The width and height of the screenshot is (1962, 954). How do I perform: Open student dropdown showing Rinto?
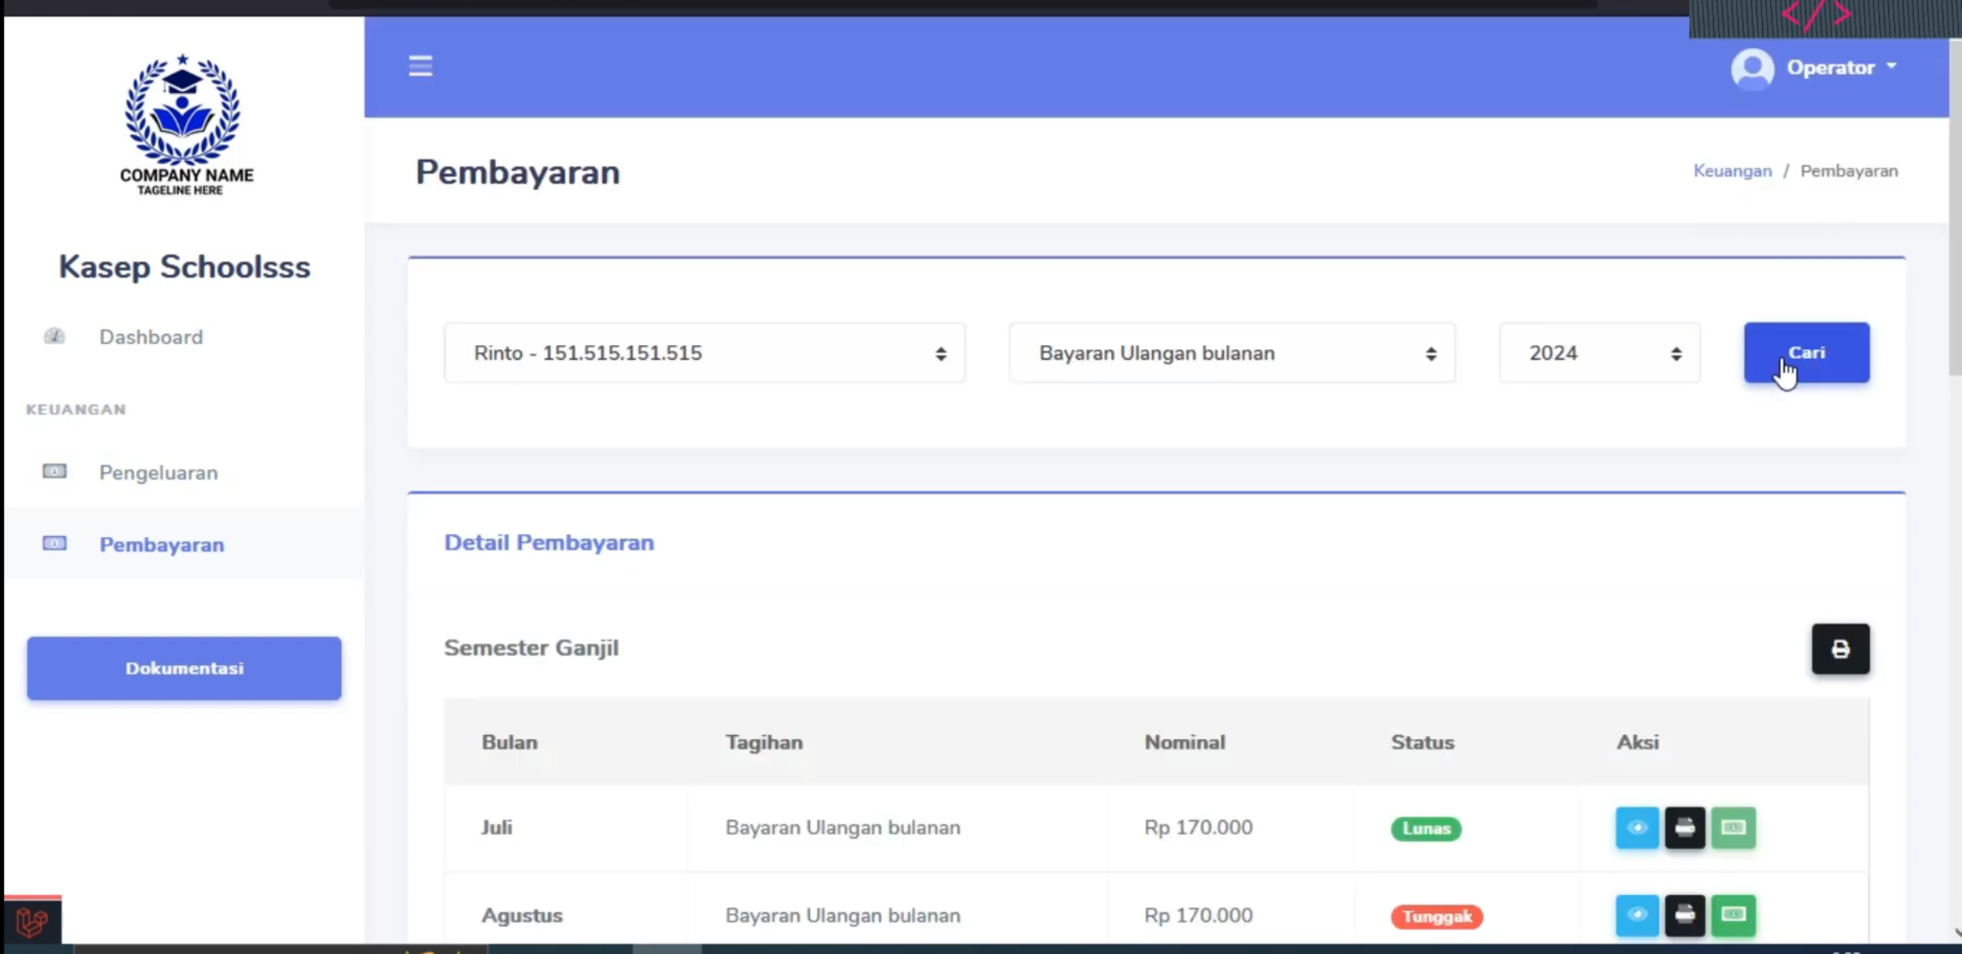tap(704, 353)
